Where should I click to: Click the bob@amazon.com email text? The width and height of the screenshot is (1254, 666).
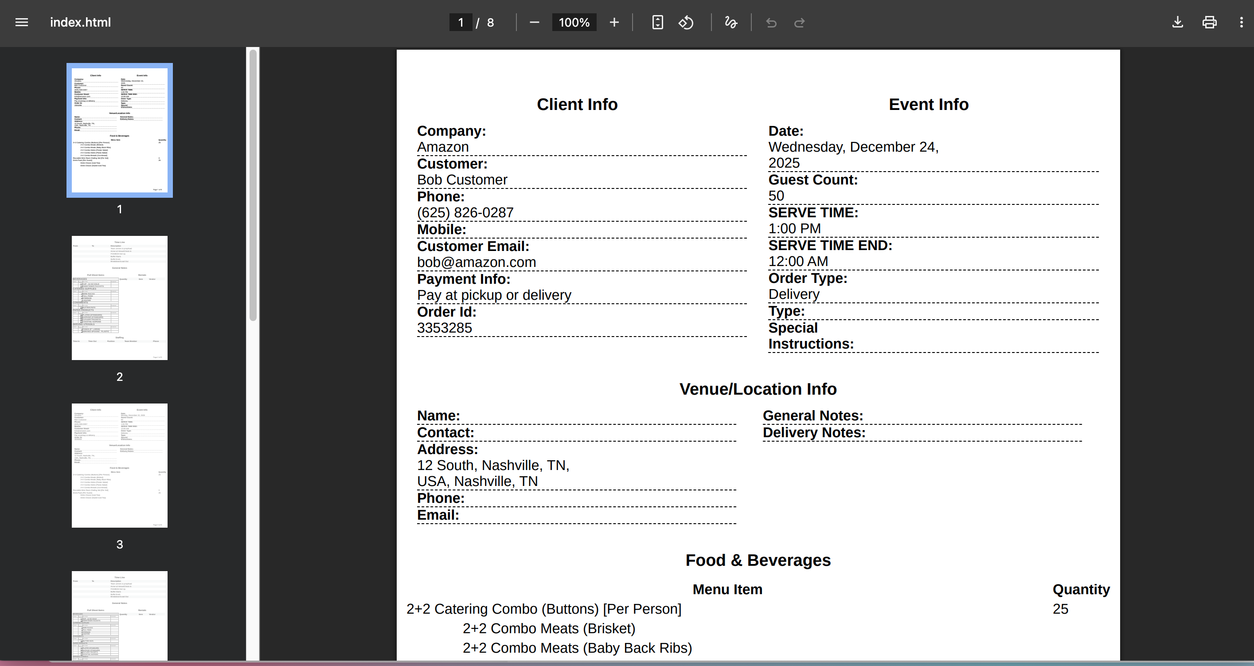coord(476,262)
